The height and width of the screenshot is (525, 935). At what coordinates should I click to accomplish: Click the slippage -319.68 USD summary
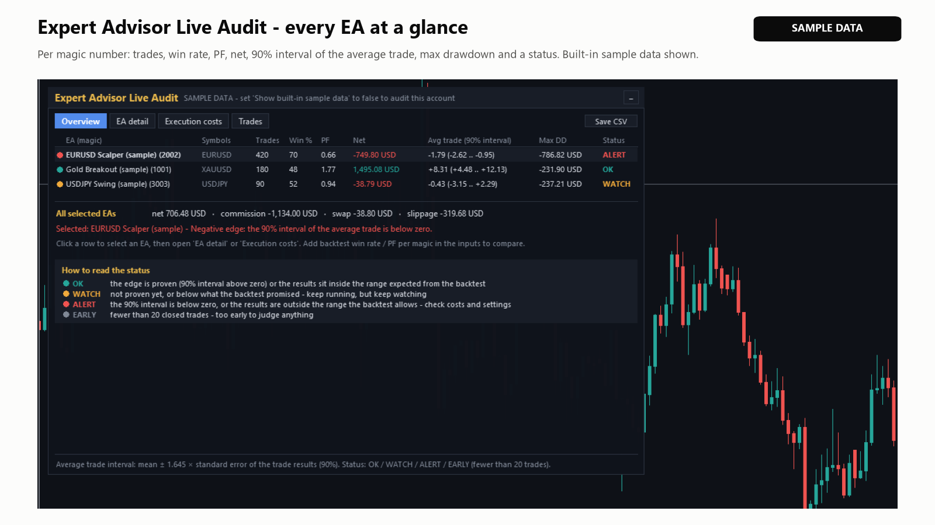click(445, 213)
